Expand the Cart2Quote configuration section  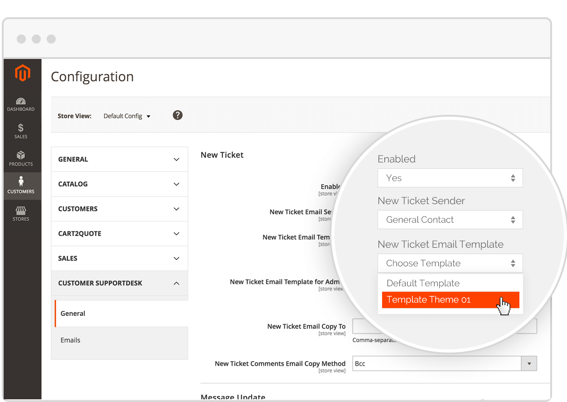119,234
